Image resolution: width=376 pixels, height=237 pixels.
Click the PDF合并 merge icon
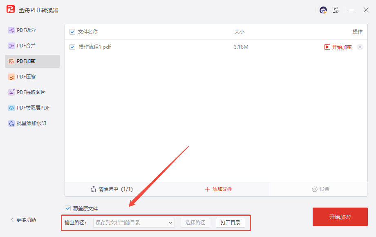pos(11,45)
